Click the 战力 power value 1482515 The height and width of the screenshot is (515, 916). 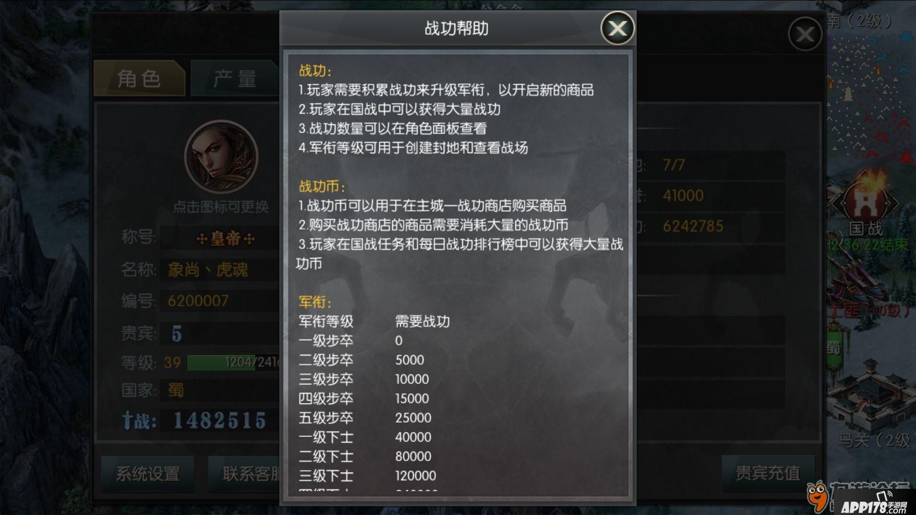click(220, 421)
